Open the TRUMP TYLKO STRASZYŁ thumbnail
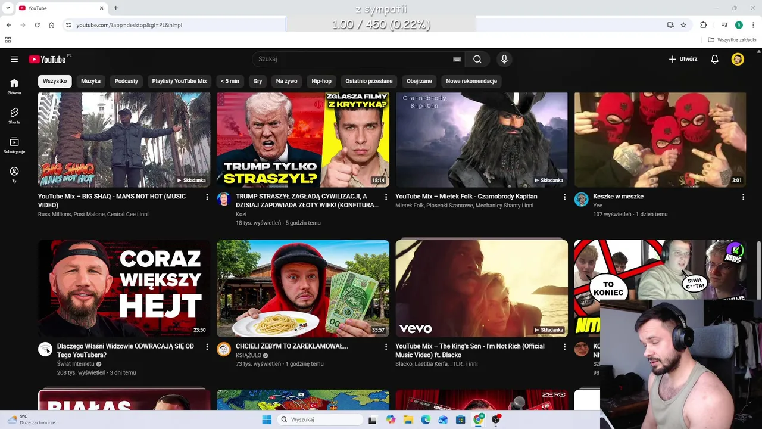 coord(303,139)
